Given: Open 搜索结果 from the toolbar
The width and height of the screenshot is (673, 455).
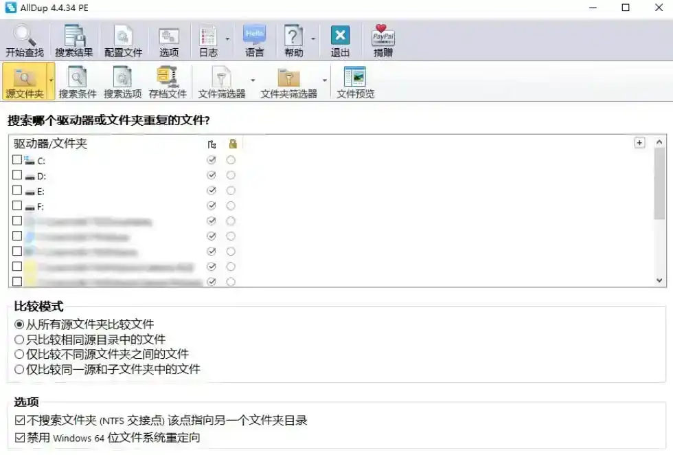Looking at the screenshot, I should click(x=73, y=36).
